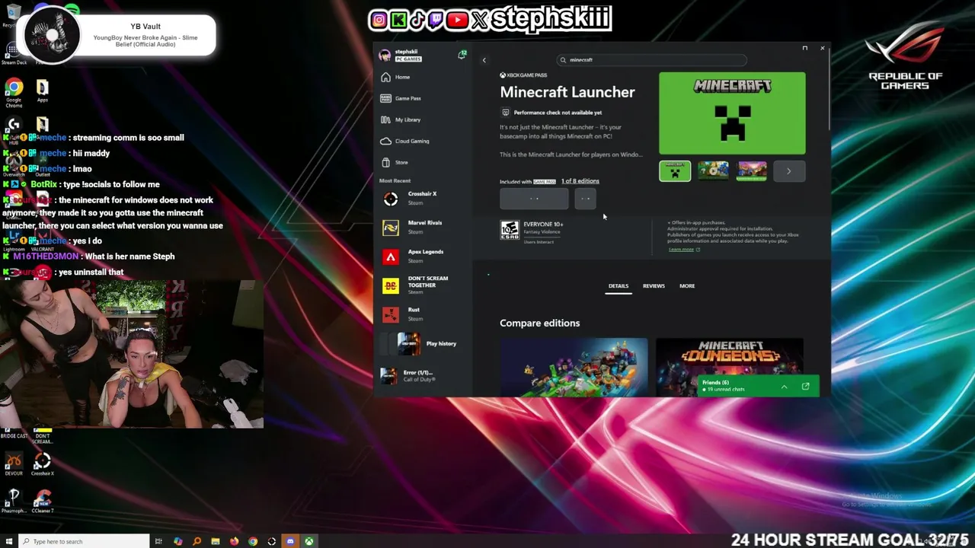Pop out the Friends panel
Screen dimensions: 975x548
pyautogui.click(x=805, y=387)
